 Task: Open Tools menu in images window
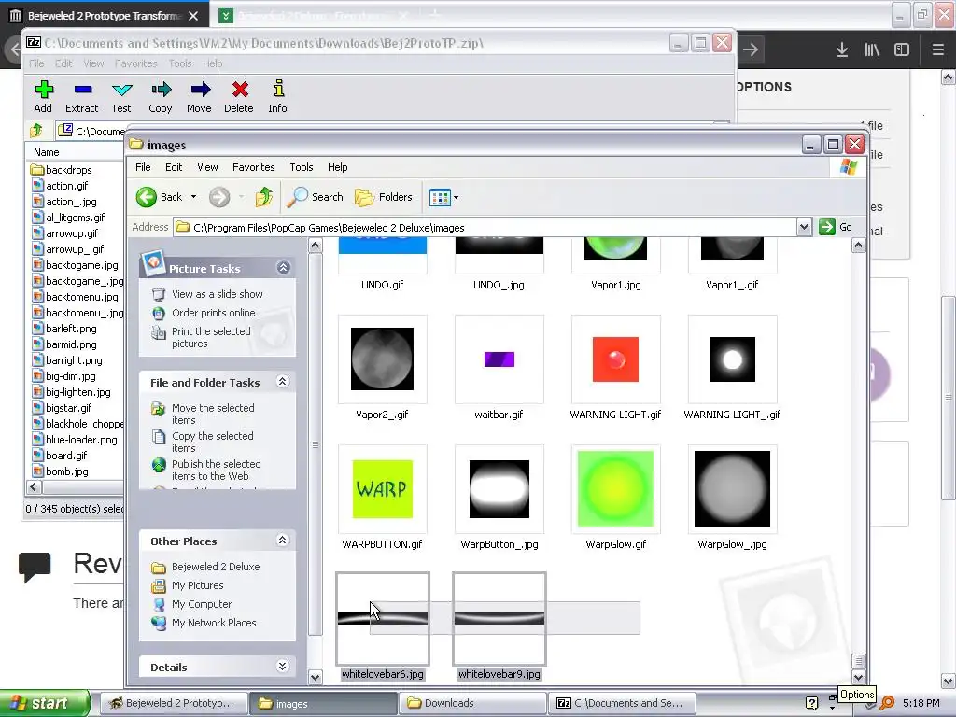tap(302, 167)
